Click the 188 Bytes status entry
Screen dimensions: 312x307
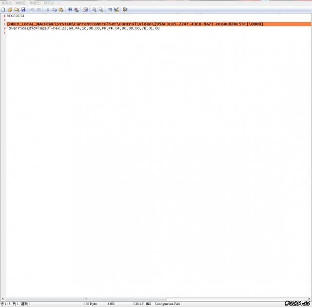pos(91,304)
